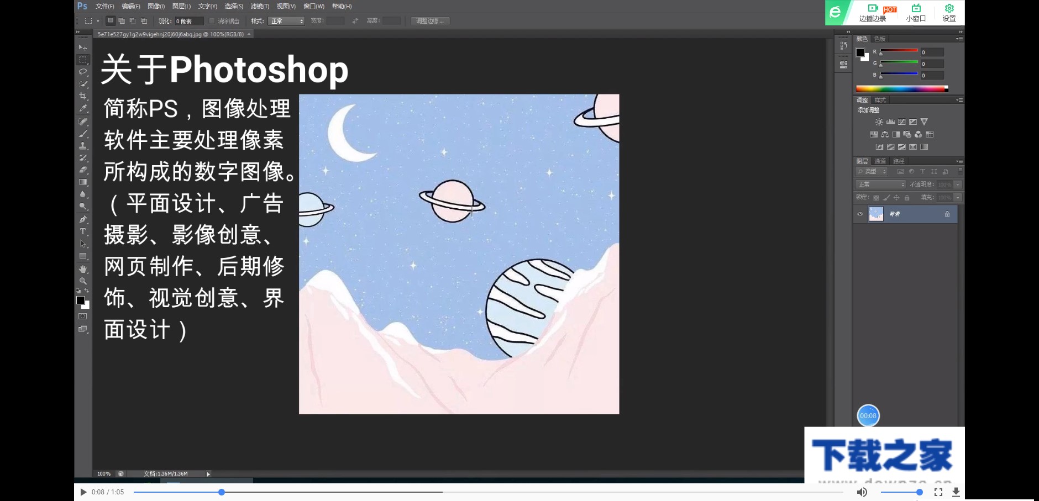Select the Gradient tool

(83, 182)
